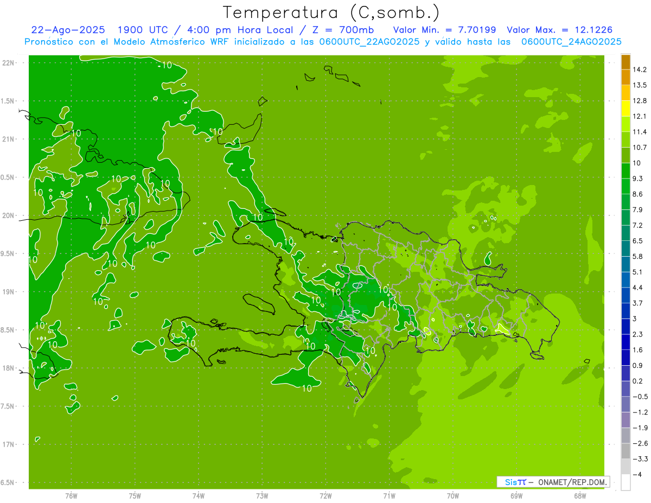Screen dimensions: 651x503
Task: Pick the white swatch below -4
Action: [x=626, y=482]
